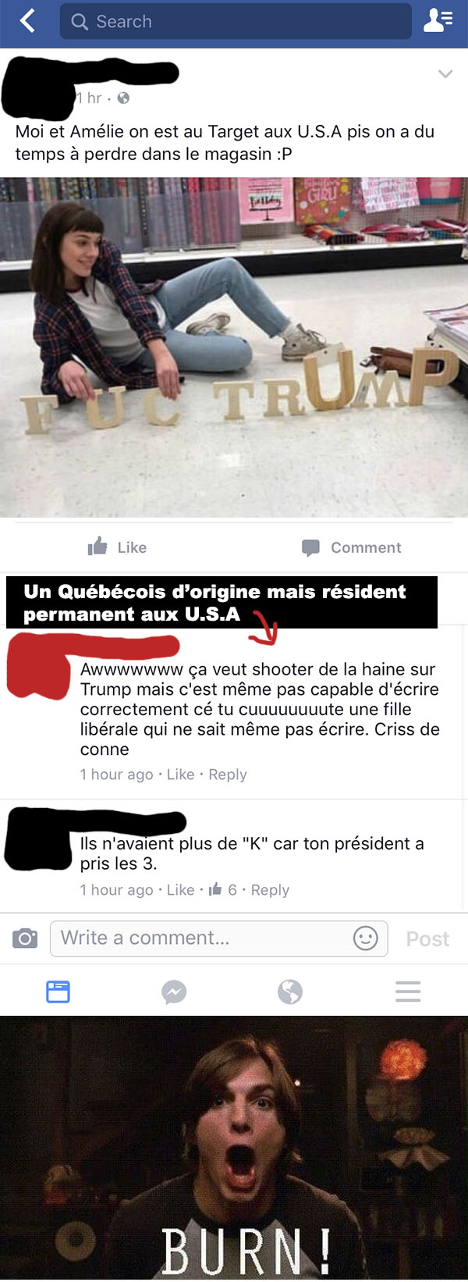Screen dimensions: 468x1282
Task: Like the second comment about the "K"
Action: coord(180,890)
